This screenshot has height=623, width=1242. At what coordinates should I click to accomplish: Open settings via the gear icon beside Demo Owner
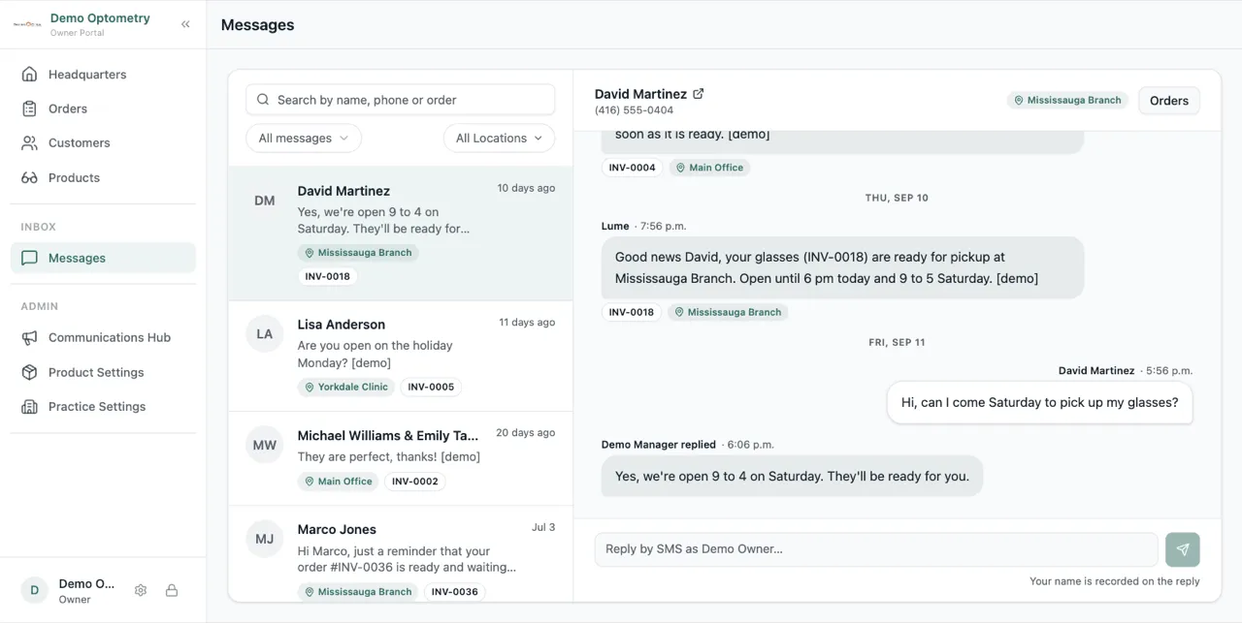pyautogui.click(x=141, y=590)
